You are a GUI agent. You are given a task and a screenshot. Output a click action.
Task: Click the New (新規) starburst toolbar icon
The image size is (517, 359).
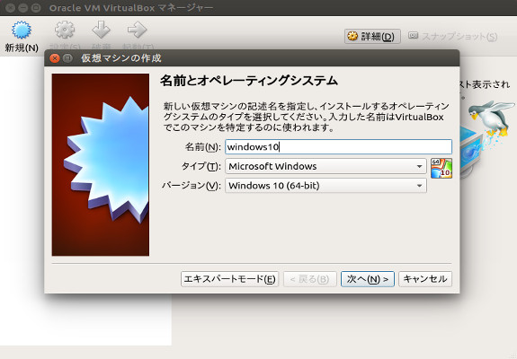(22, 30)
